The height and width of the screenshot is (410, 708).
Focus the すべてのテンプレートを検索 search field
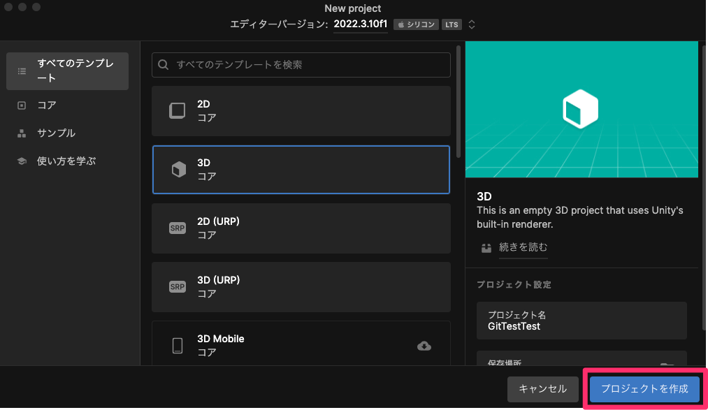pyautogui.click(x=301, y=65)
